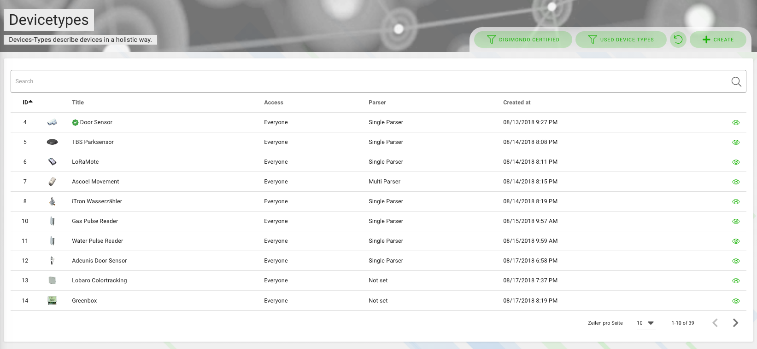Click the refresh list icon button
Screen dimensions: 757x349
pyautogui.click(x=678, y=40)
